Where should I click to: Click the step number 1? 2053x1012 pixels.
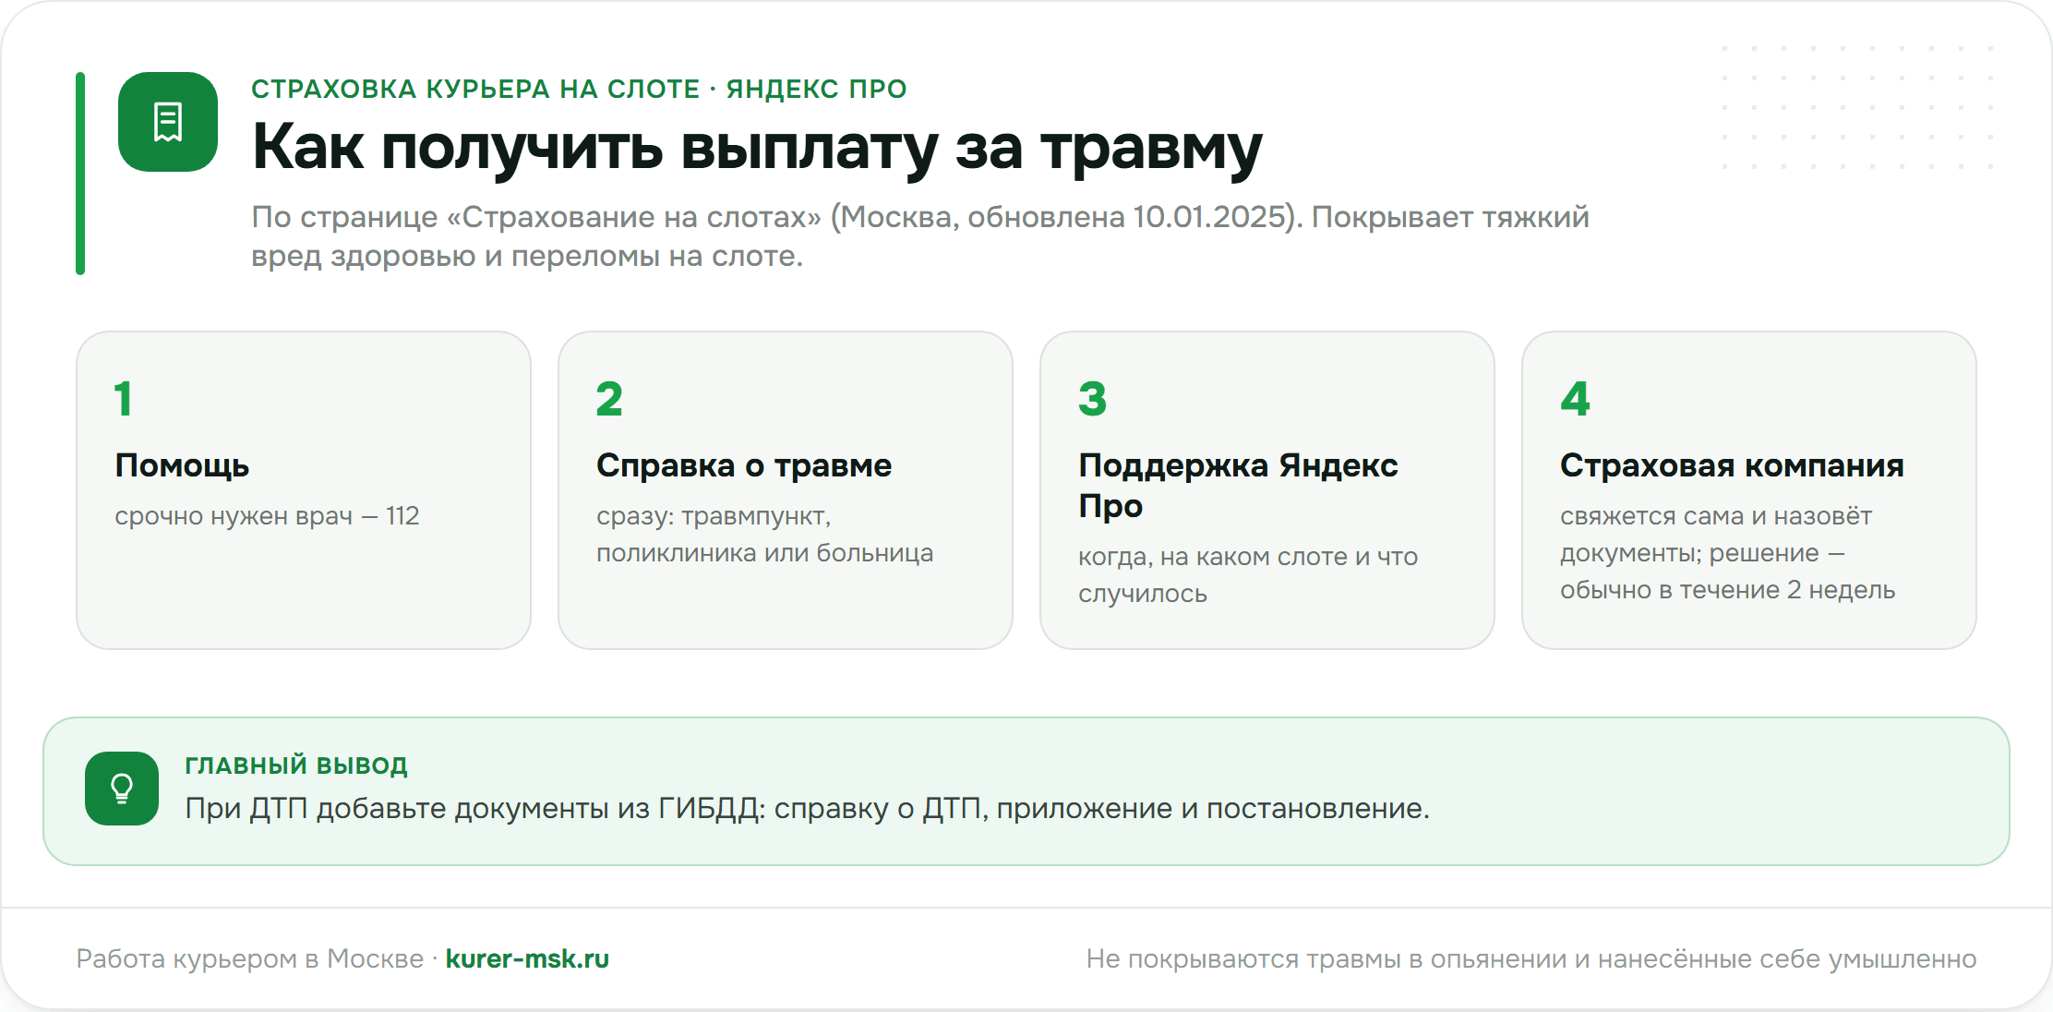click(123, 399)
